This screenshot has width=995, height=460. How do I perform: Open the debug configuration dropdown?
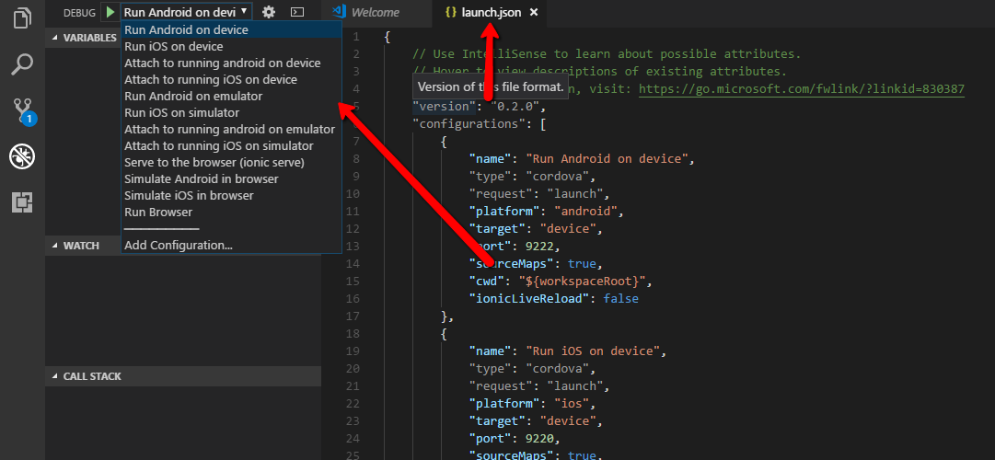pyautogui.click(x=186, y=12)
